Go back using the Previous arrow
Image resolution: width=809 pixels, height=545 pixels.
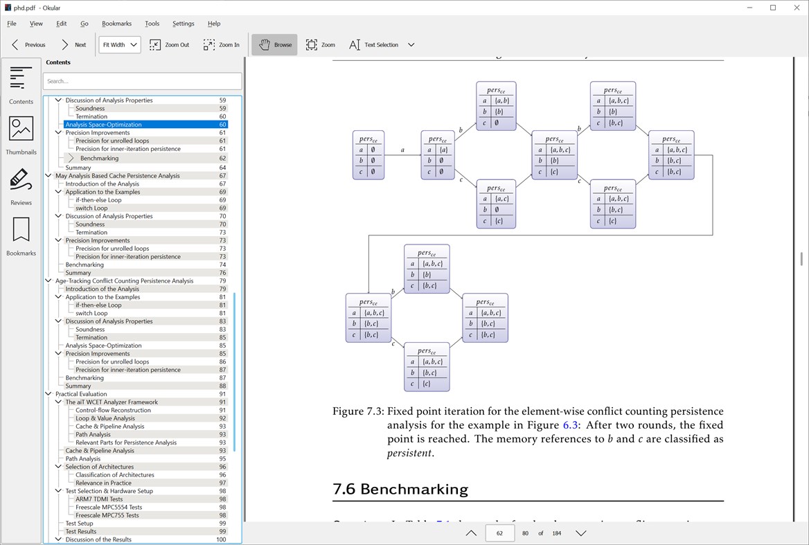point(28,44)
